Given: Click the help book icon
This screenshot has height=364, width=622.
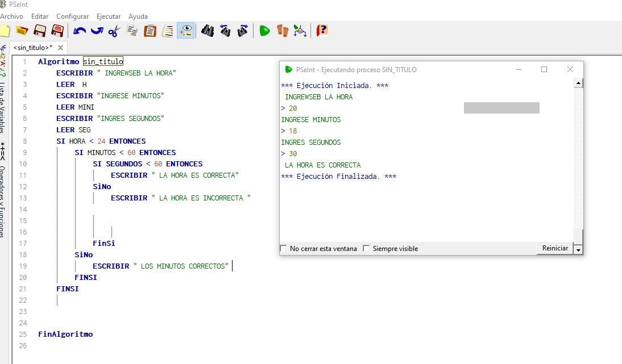Looking at the screenshot, I should (322, 31).
